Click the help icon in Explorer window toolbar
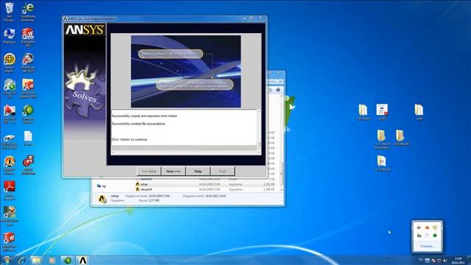The image size is (471, 265). [278, 90]
